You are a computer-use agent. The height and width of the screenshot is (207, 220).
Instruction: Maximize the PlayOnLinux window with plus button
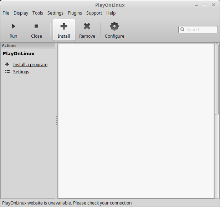click(205, 5)
